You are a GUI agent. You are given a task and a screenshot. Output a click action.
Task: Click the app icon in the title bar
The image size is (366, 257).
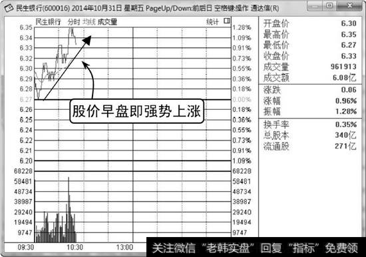click(x=9, y=8)
